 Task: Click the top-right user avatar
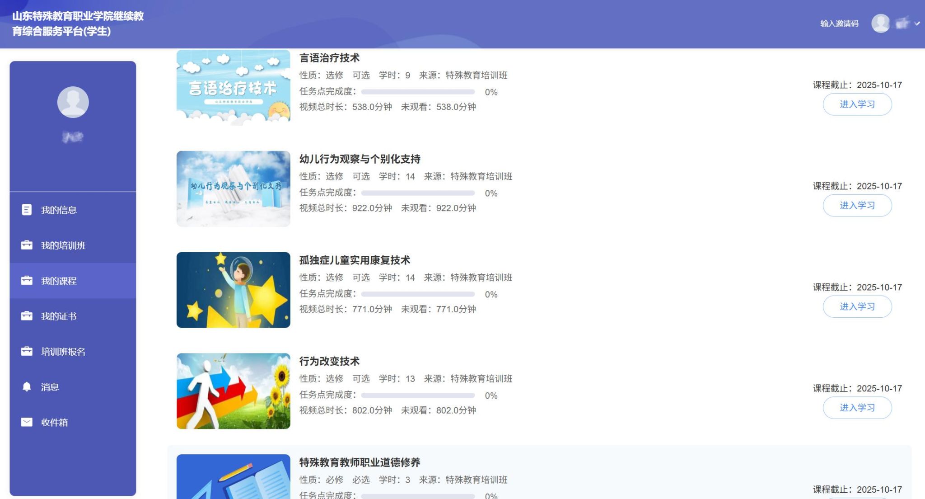coord(880,23)
